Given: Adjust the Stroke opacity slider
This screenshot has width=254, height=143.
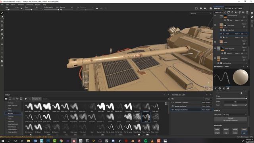Looking at the screenshot, I should (x=51, y=10).
